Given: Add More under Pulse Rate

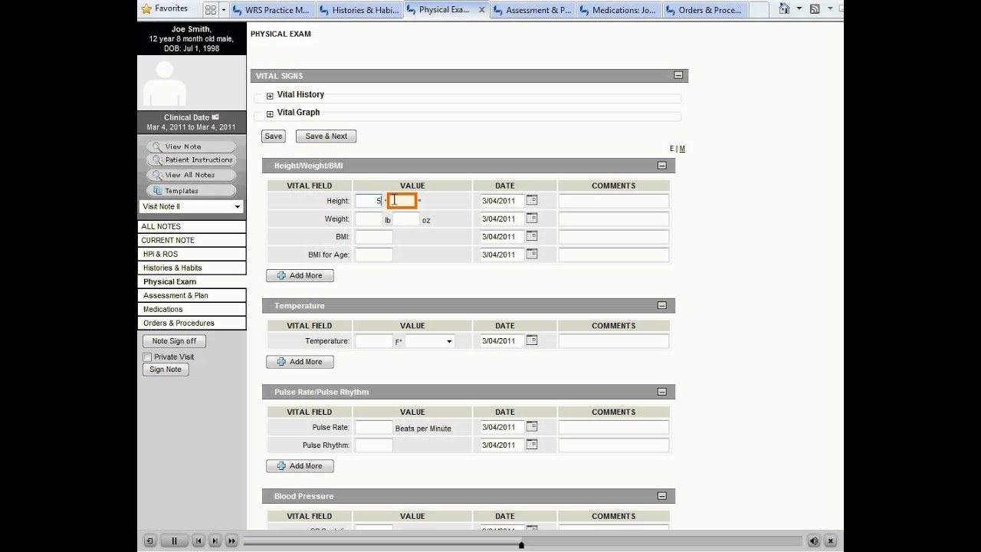Looking at the screenshot, I should coord(300,466).
